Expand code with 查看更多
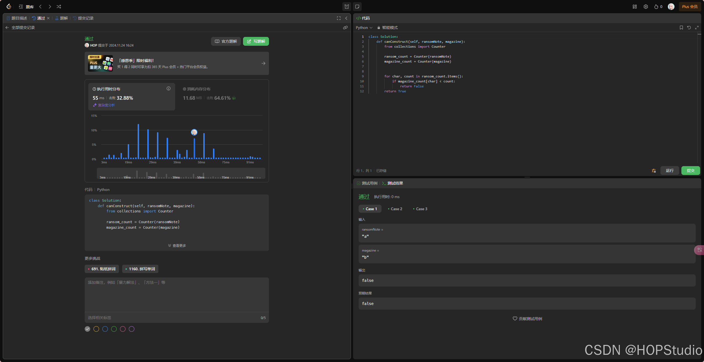Image resolution: width=704 pixels, height=362 pixels. tap(177, 245)
